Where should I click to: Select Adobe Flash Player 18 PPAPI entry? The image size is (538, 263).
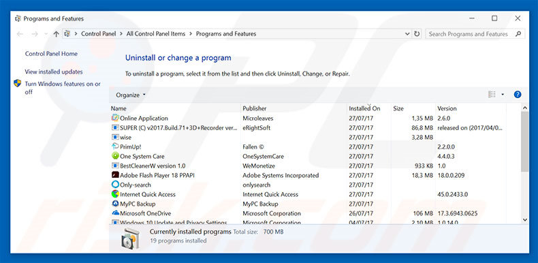(x=157, y=175)
